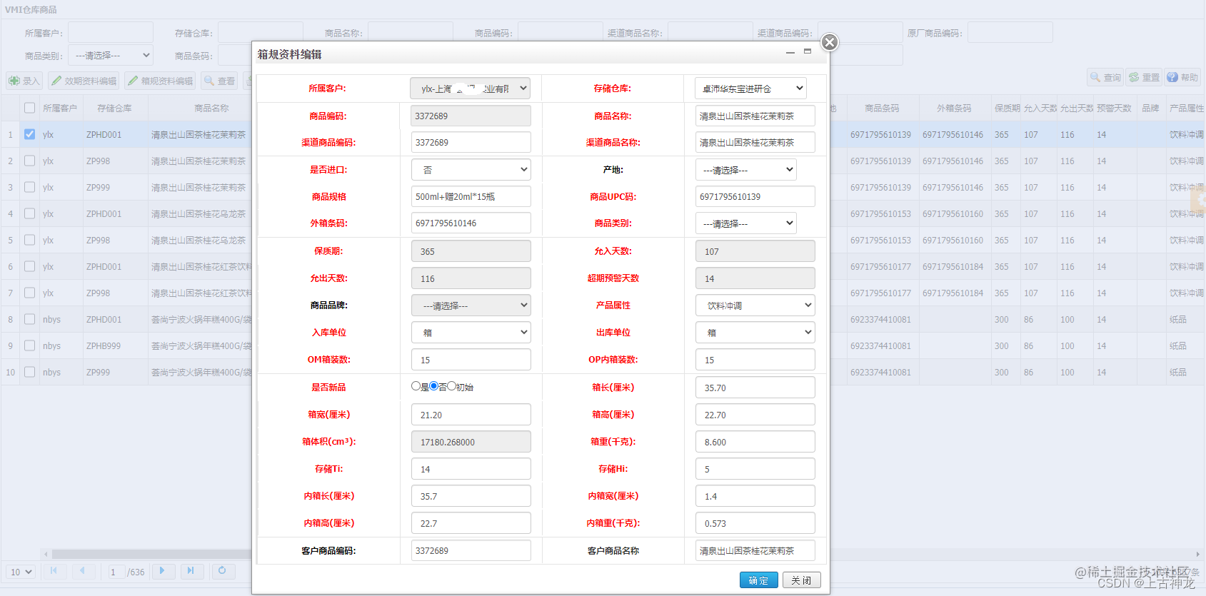Viewport: 1206px width, 596px height.
Task: Go to the previous page of results
Action: [x=83, y=571]
